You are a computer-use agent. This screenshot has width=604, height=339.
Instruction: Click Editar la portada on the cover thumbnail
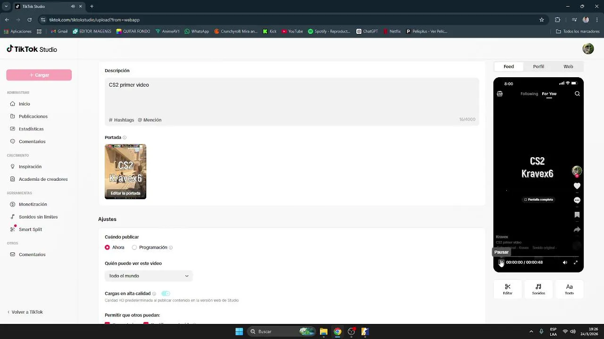tap(126, 193)
